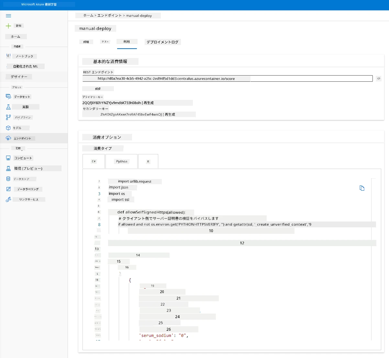This screenshot has width=389, height=358.
Task: Click the 'import urllib.request' code line
Action: (x=135, y=181)
